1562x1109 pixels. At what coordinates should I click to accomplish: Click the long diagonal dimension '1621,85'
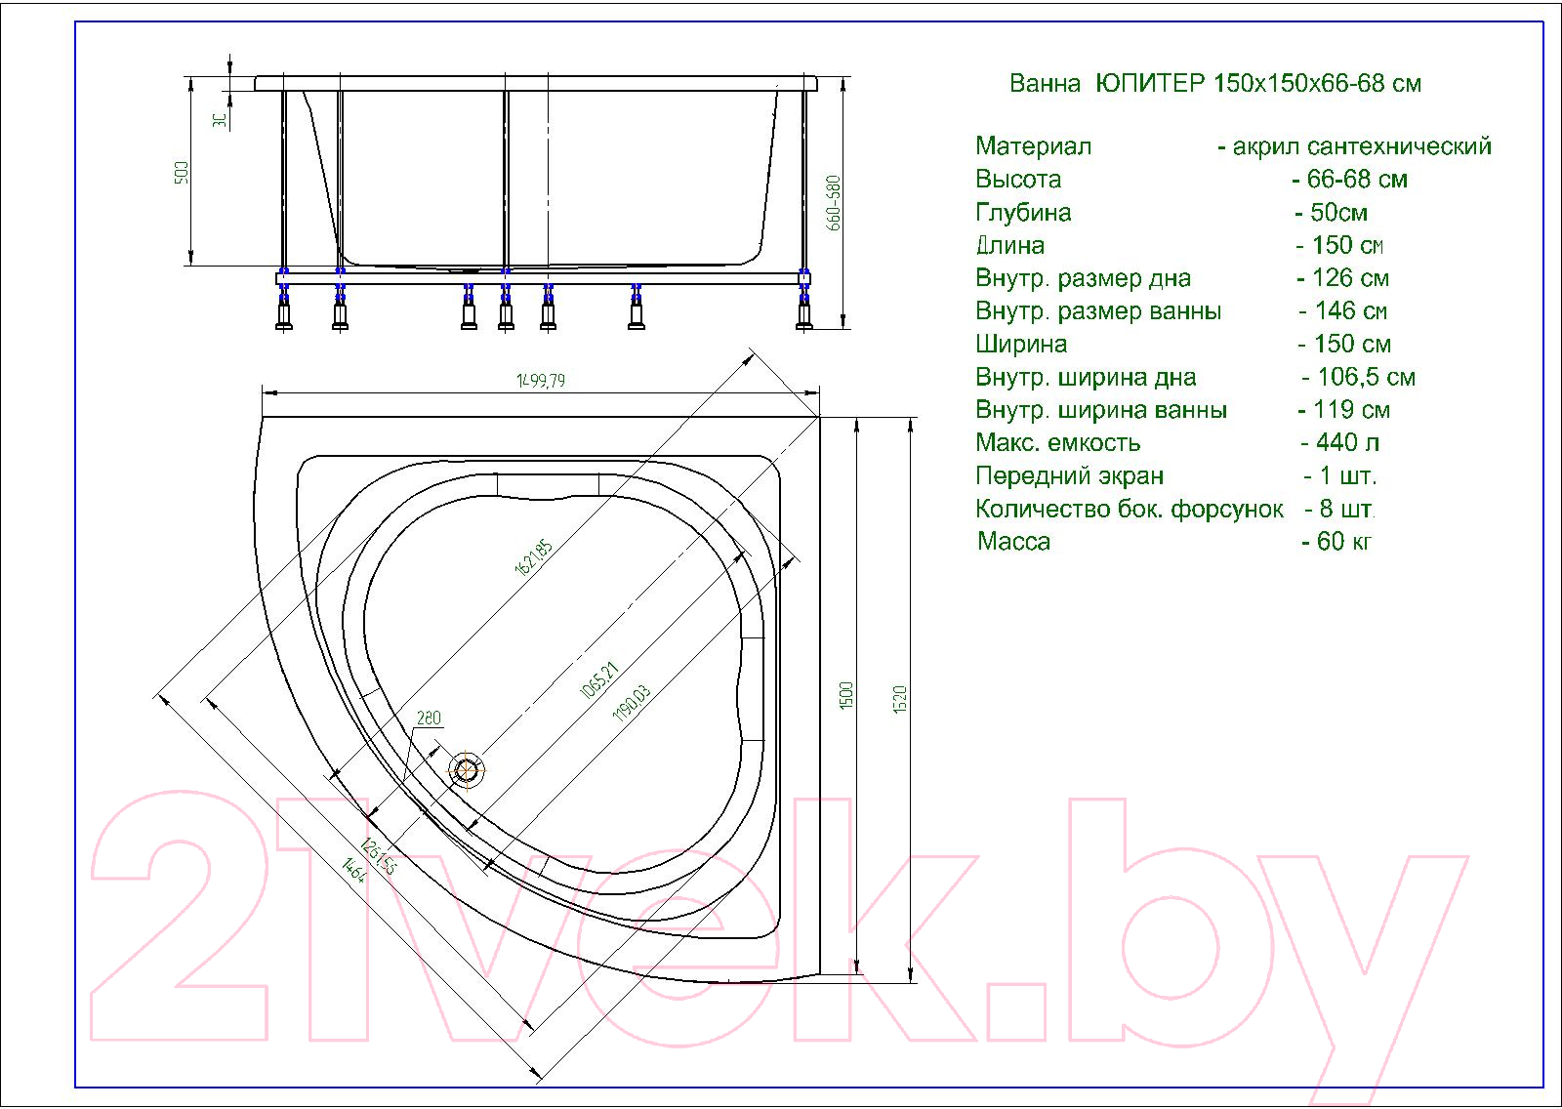534,557
